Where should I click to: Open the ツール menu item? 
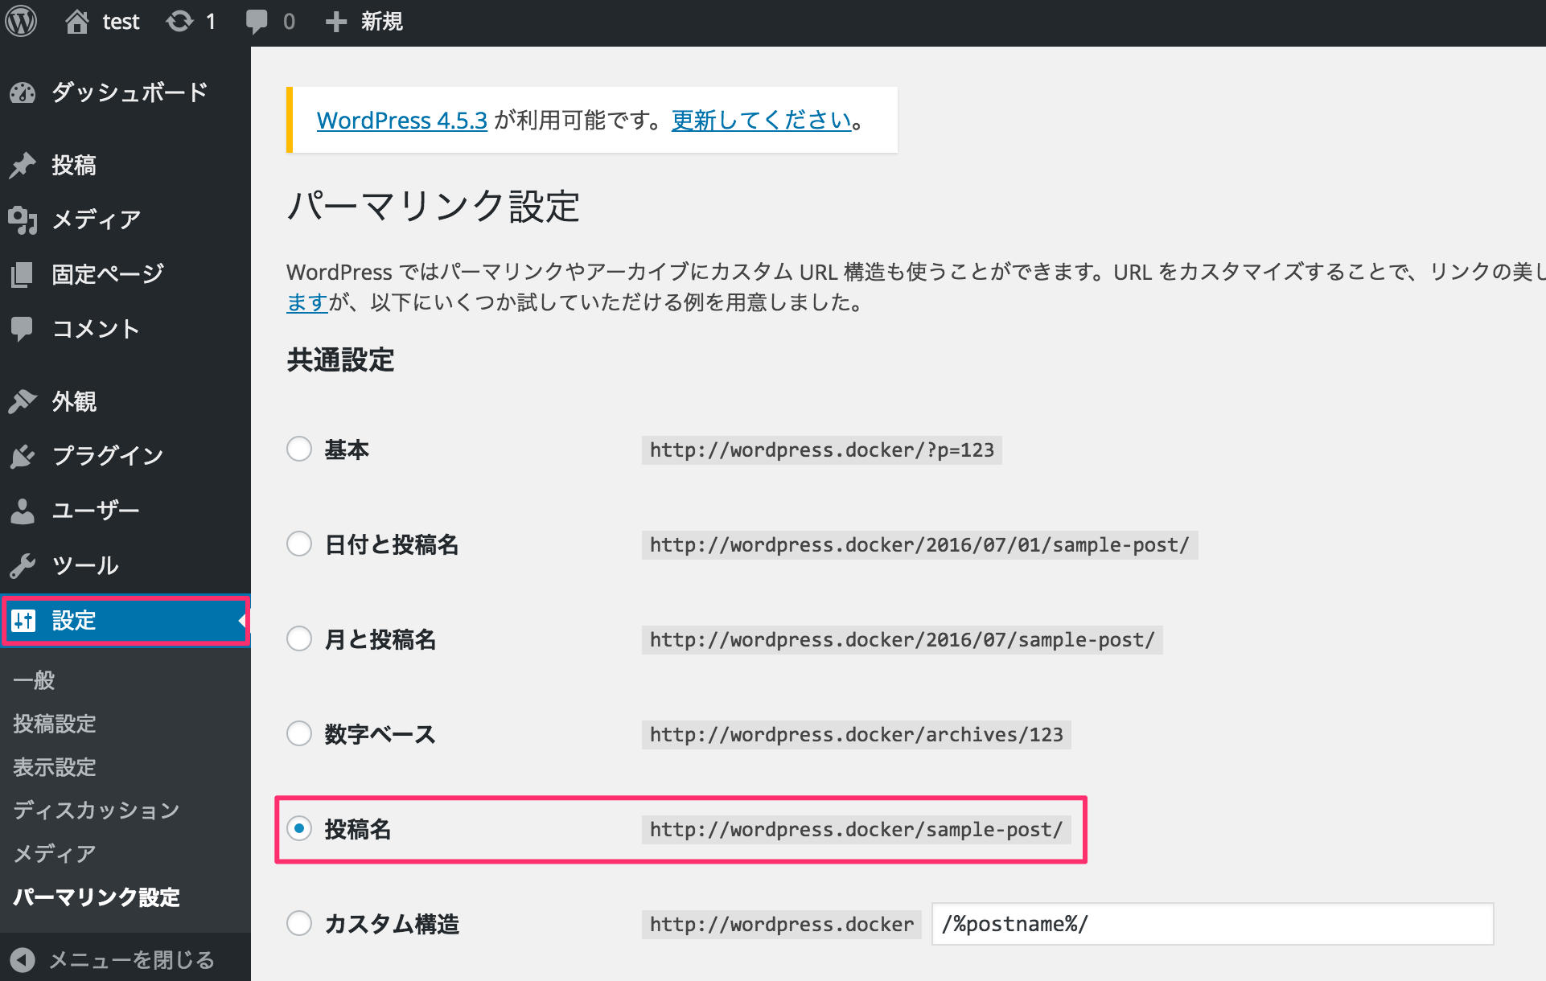125,565
